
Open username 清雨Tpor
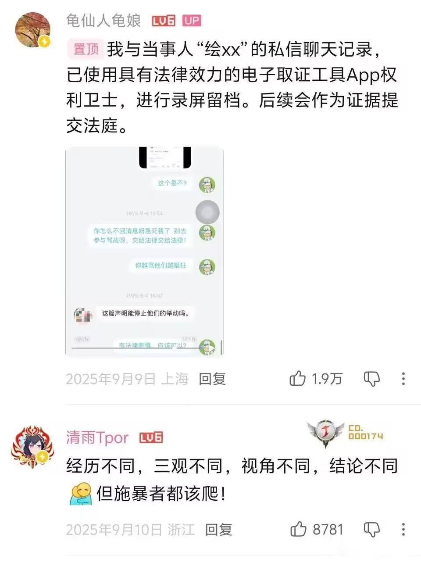(97, 437)
